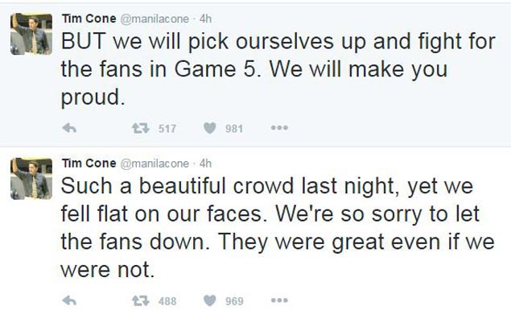The width and height of the screenshot is (511, 319).
Task: Open the tweet starting "BUT we will pick ourselves up"
Action: pos(278,69)
